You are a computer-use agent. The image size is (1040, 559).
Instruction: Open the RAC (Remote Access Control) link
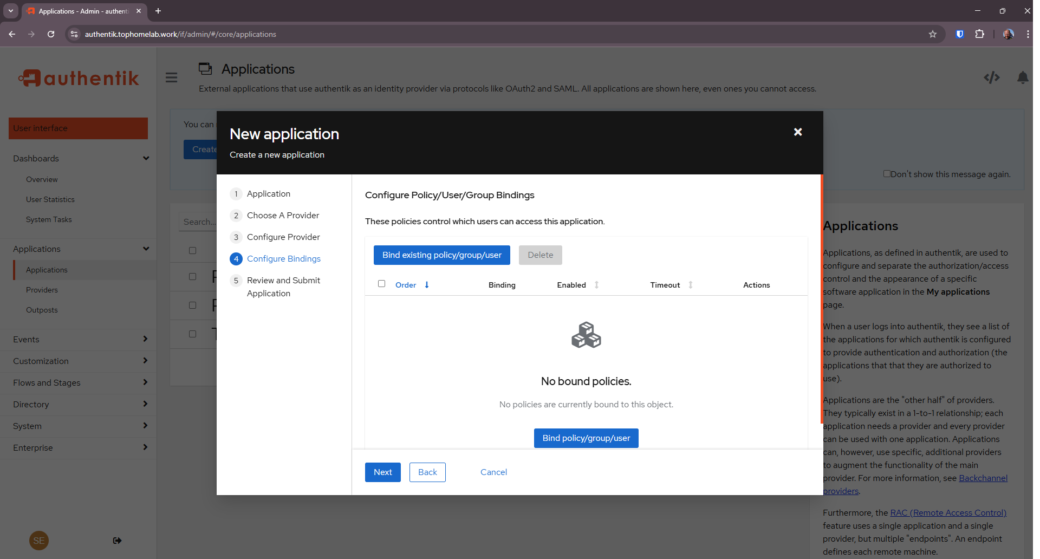click(x=948, y=513)
